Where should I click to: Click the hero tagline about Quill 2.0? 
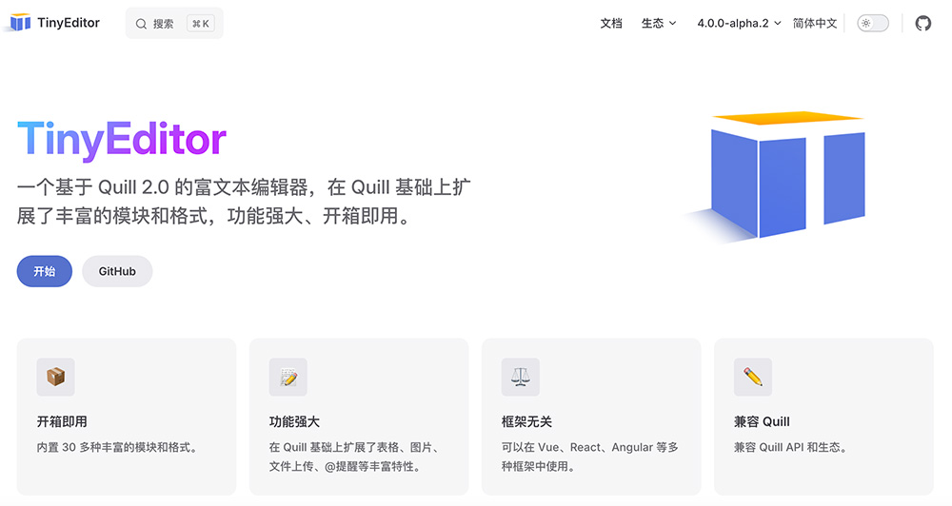tap(244, 201)
